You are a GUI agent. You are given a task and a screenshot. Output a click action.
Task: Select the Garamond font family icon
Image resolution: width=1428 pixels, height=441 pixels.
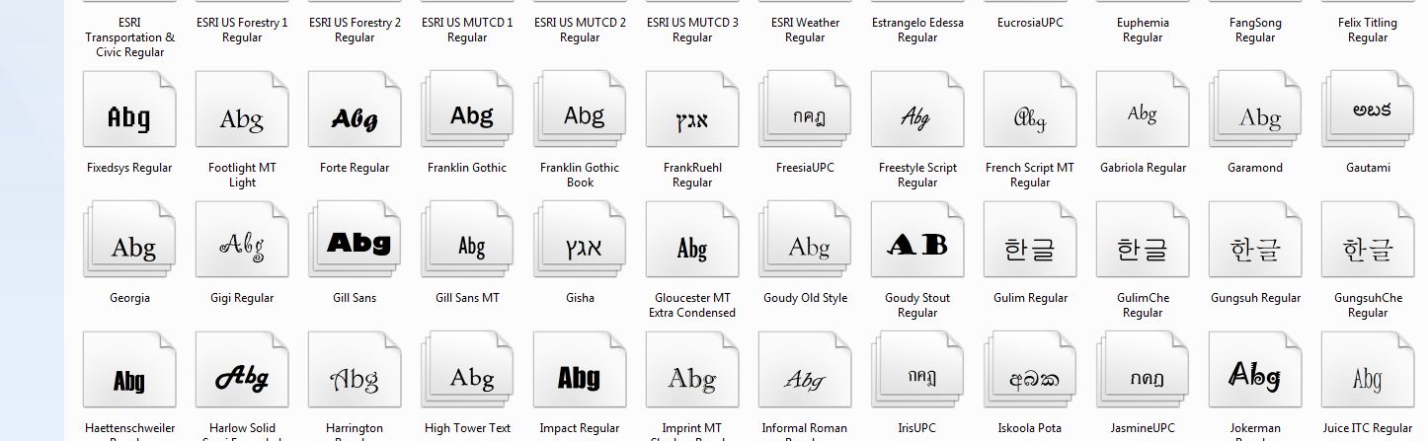(x=1255, y=110)
